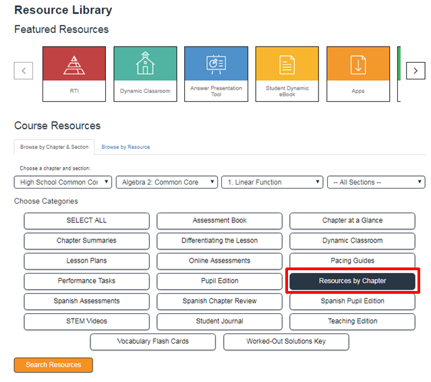Image resolution: width=431 pixels, height=382 pixels.
Task: Toggle the SELECT ALL categories option
Action: click(x=86, y=220)
